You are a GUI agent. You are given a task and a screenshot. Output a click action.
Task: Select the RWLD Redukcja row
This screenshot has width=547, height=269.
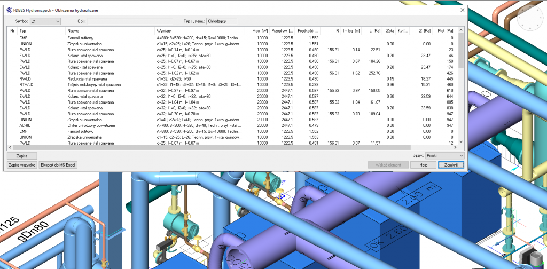pyautogui.click(x=80, y=79)
